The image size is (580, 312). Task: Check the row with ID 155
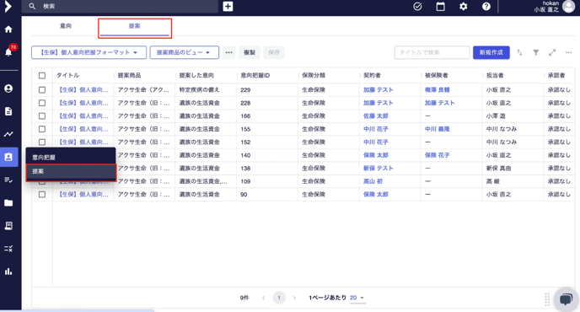point(42,129)
